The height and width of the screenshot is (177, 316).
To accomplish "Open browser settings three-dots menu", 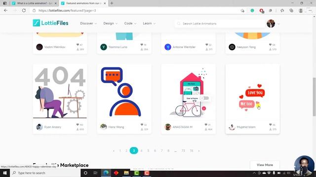I will click(311, 11).
